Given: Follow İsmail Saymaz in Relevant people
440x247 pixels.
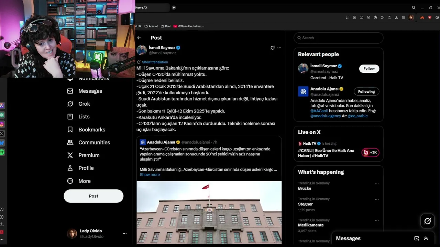Looking at the screenshot, I should (x=369, y=69).
